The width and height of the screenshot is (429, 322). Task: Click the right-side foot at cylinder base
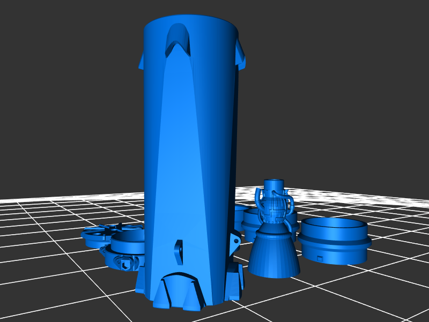[x=234, y=281]
